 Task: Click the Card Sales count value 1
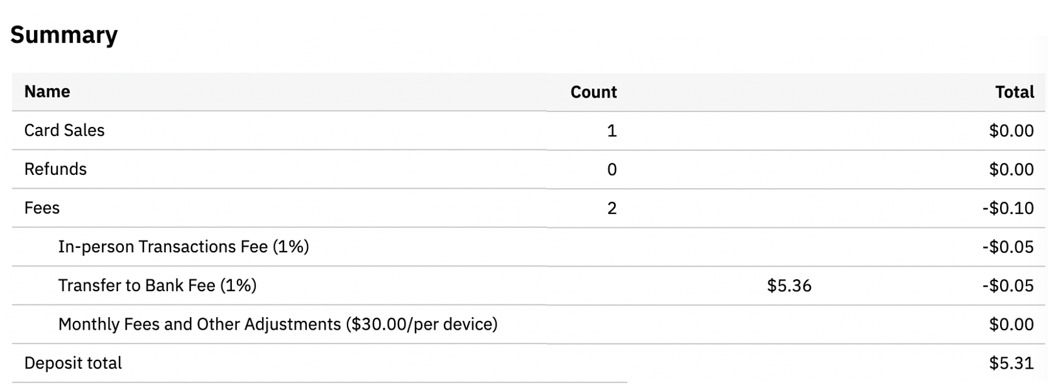612,131
